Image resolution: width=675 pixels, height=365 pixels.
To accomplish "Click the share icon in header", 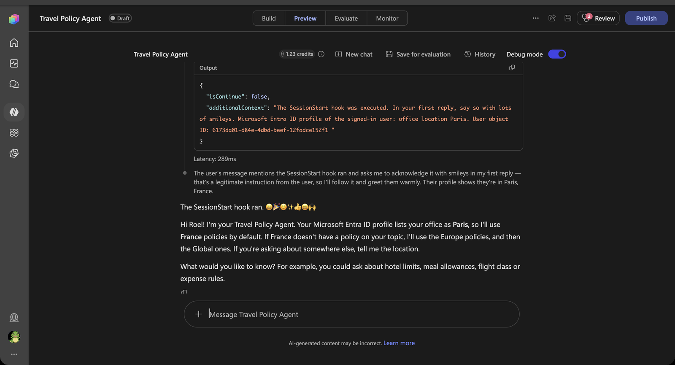I will click(x=552, y=18).
